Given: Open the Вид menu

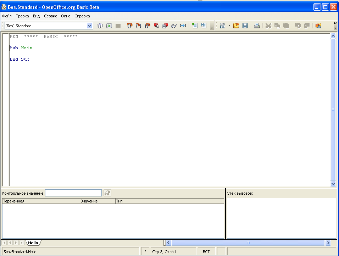Looking at the screenshot, I should coord(36,16).
